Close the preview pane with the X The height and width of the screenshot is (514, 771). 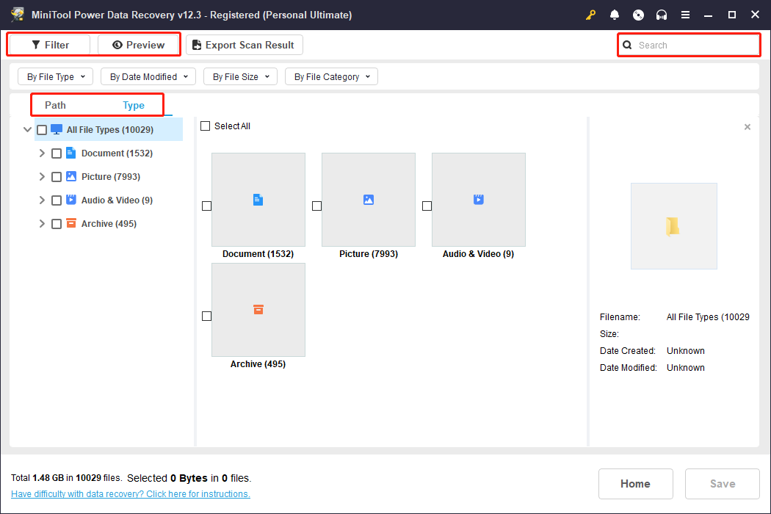tap(747, 126)
